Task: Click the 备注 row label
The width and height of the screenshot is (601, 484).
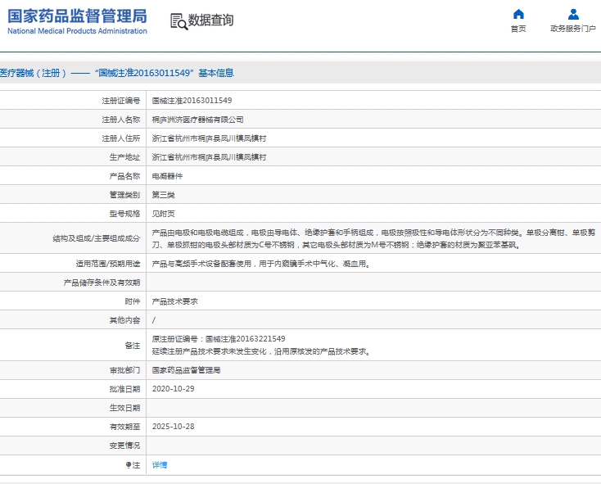Action: point(133,346)
